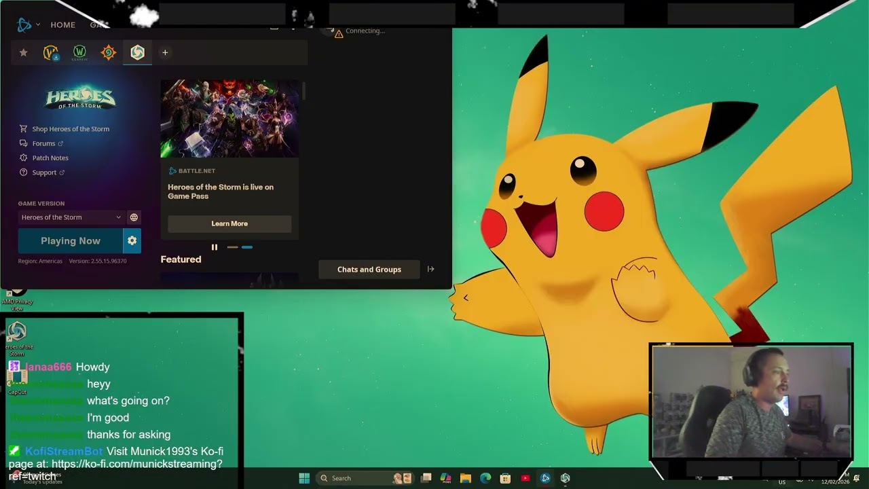Click the Support question mark icon
Viewport: 869px width, 489px height.
[x=23, y=173]
